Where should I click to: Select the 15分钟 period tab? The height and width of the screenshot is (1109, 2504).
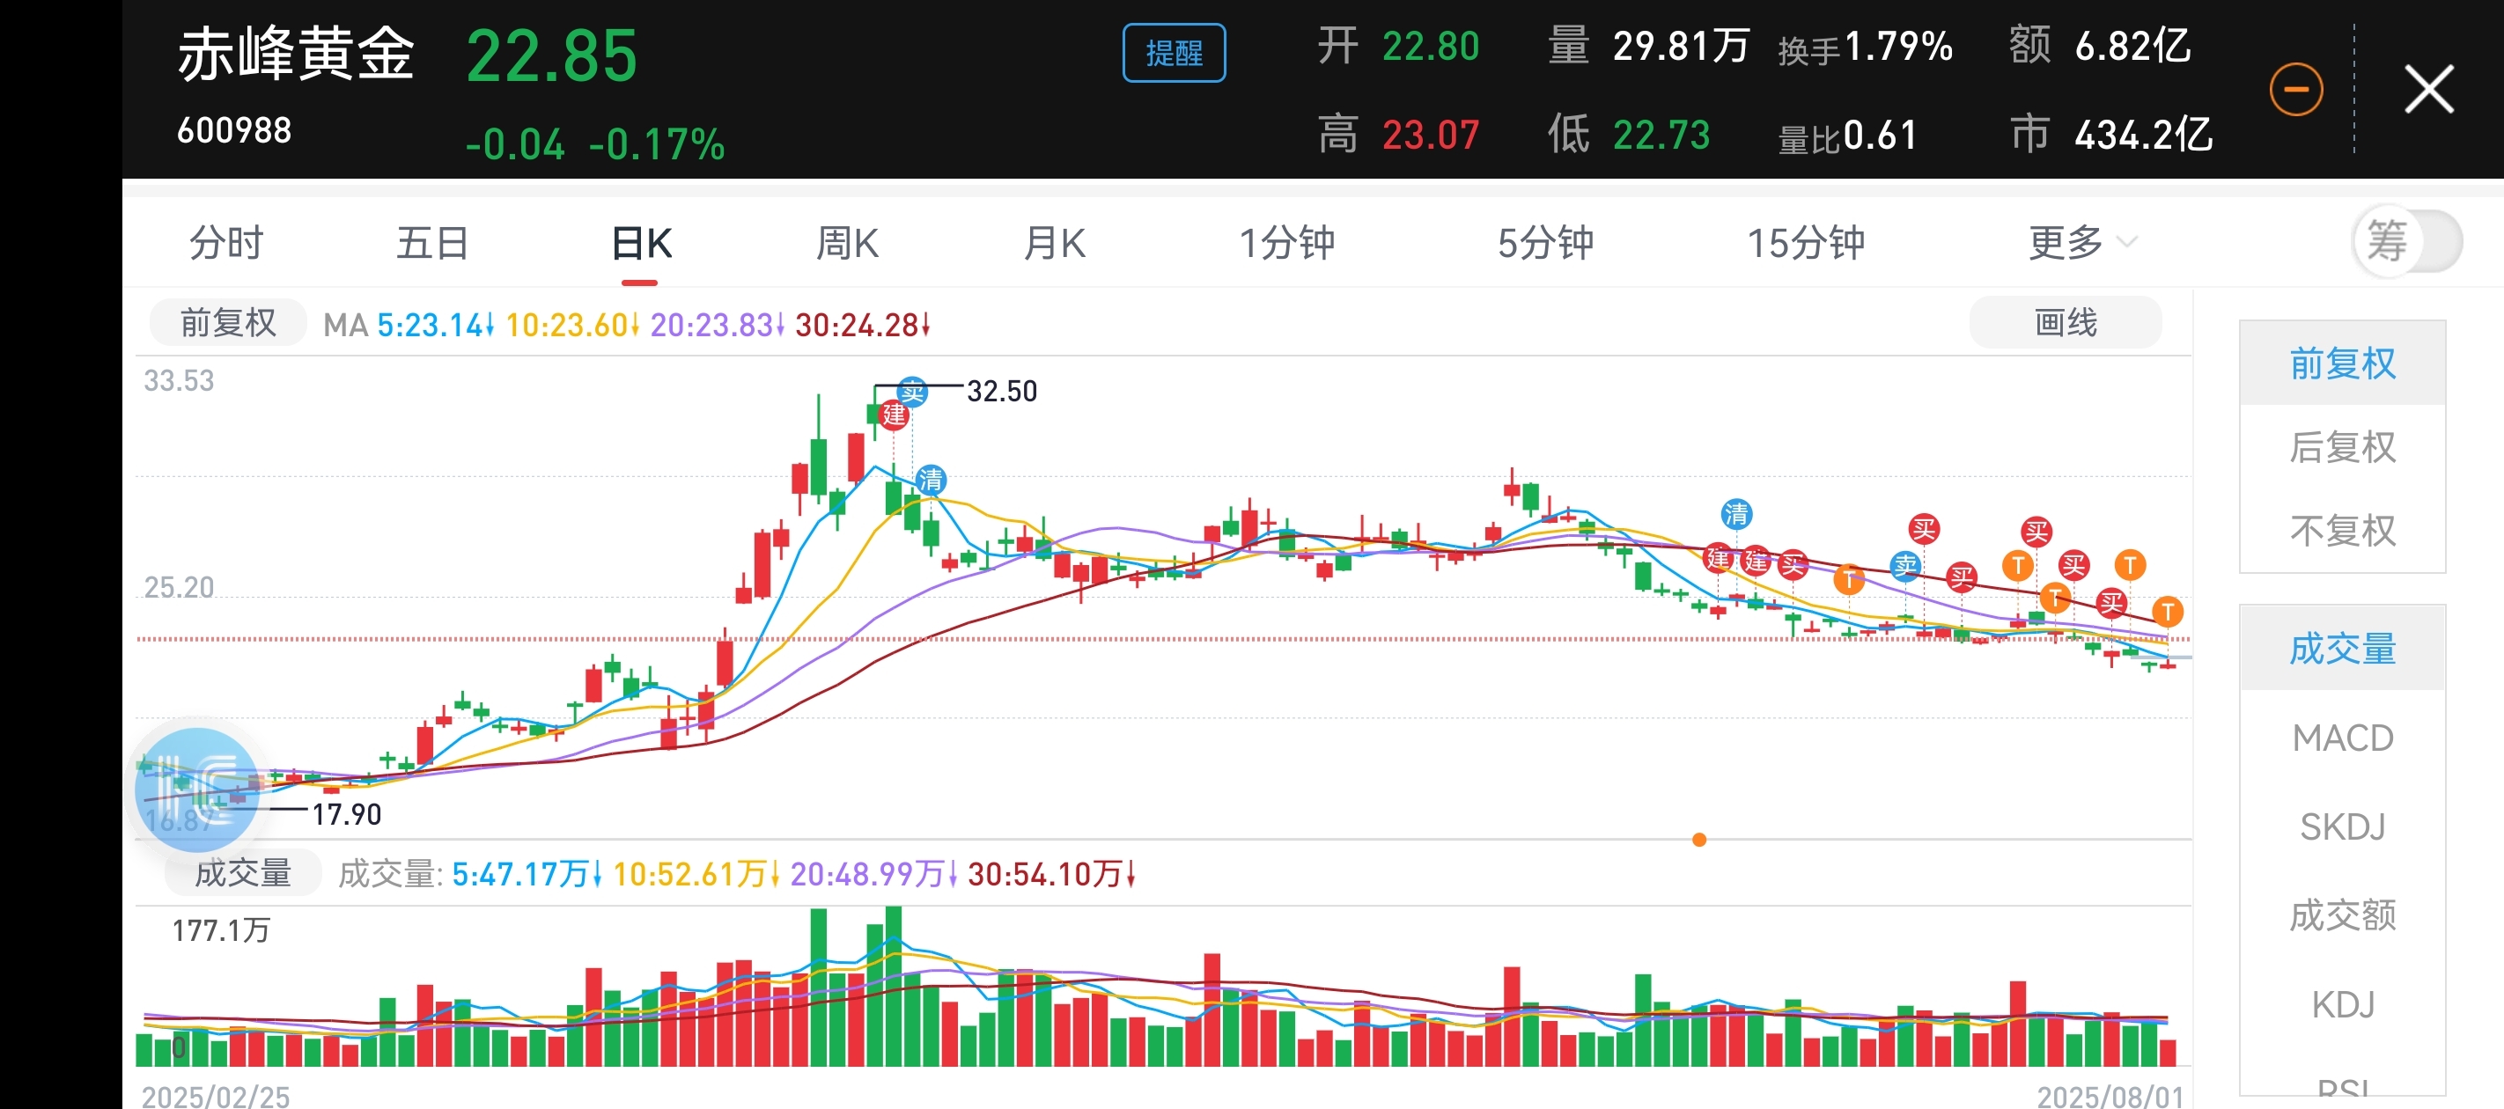pos(1805,242)
